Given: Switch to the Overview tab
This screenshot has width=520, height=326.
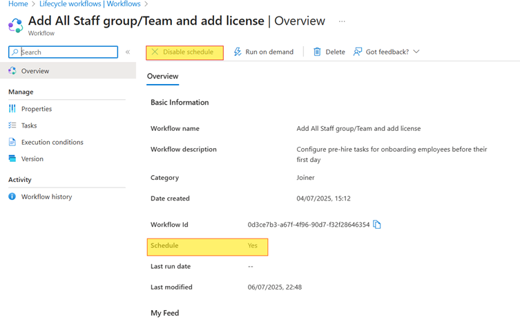Looking at the screenshot, I should (162, 77).
